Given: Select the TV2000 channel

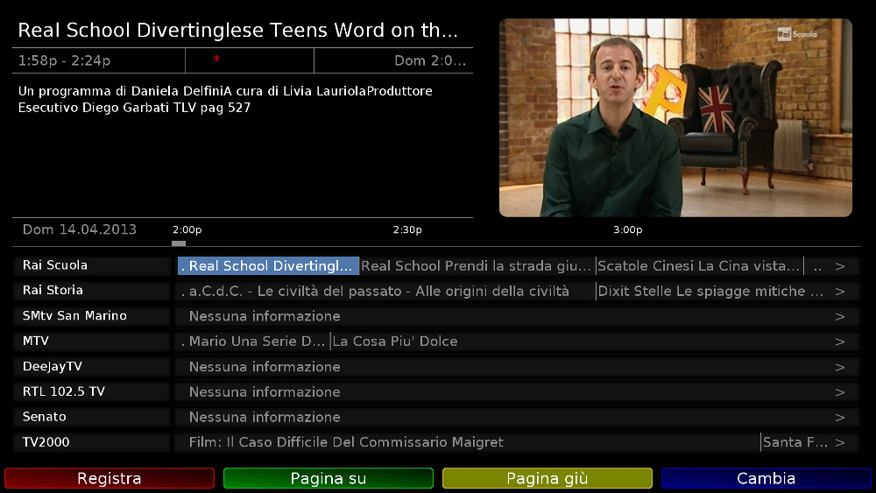Looking at the screenshot, I should tap(92, 442).
